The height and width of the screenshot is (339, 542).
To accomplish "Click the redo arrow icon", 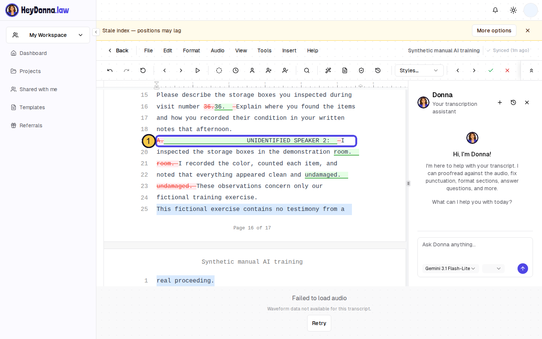I will point(126,70).
